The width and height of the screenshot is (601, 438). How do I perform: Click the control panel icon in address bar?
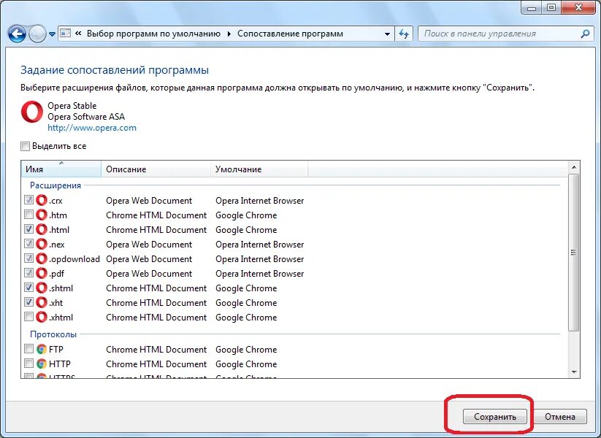(66, 34)
